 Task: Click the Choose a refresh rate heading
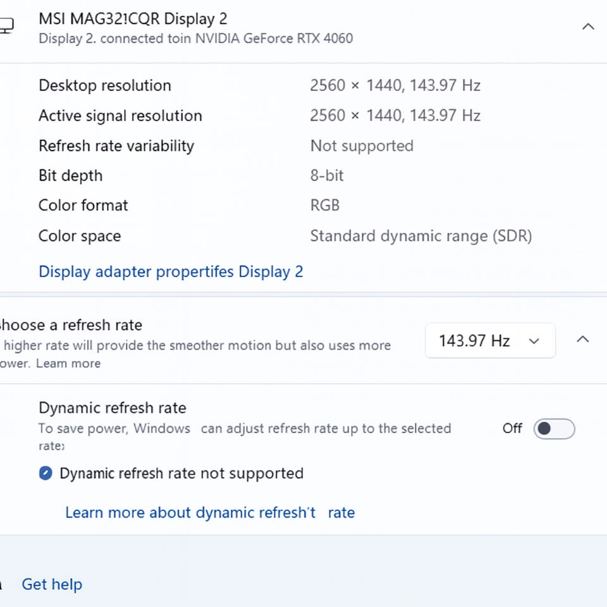click(x=71, y=325)
